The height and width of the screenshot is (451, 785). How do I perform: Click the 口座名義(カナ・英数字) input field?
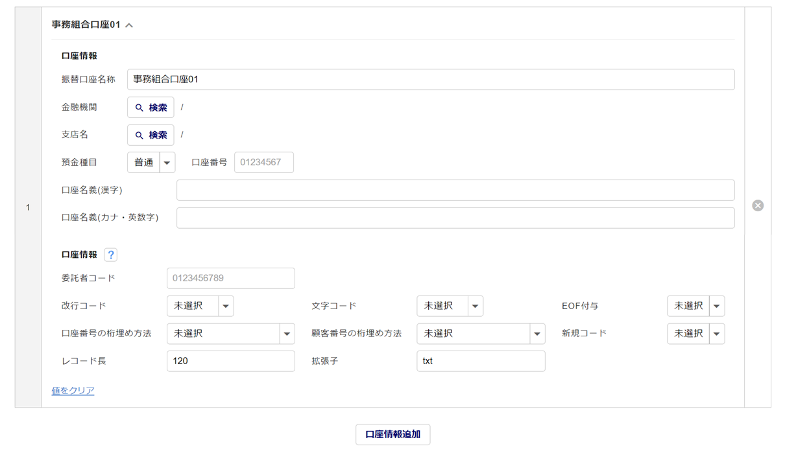(455, 218)
